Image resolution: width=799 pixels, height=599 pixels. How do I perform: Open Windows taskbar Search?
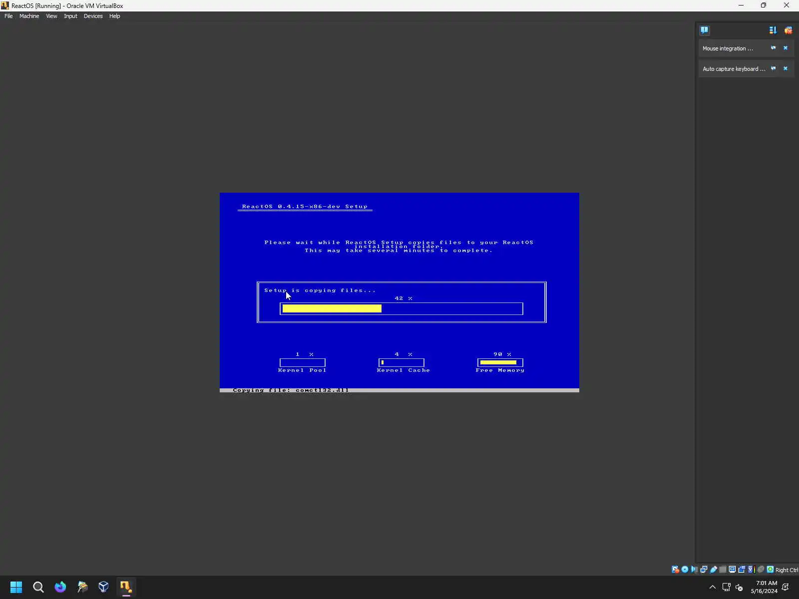pos(38,587)
